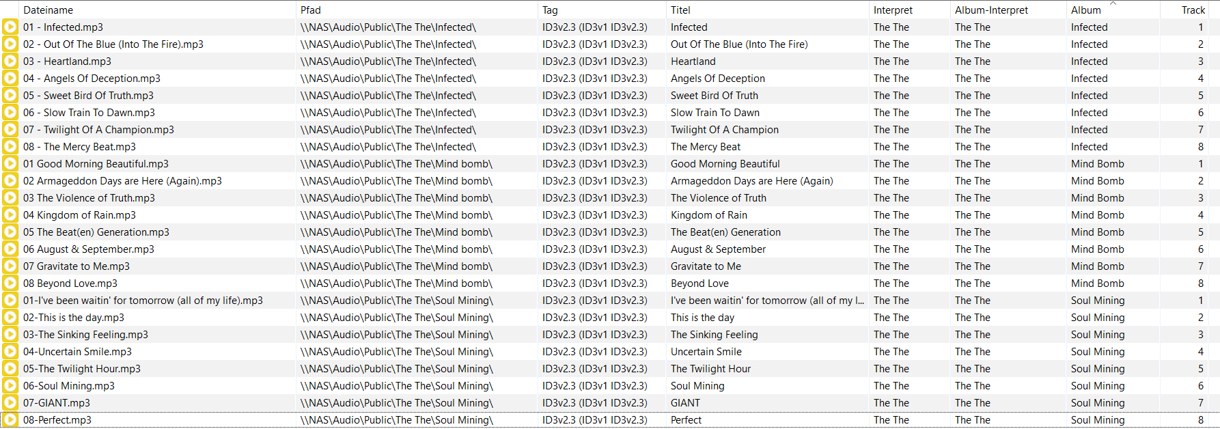Select the file 04-Uncertain Smile.mp3
The width and height of the screenshot is (1220, 429).
coord(77,352)
